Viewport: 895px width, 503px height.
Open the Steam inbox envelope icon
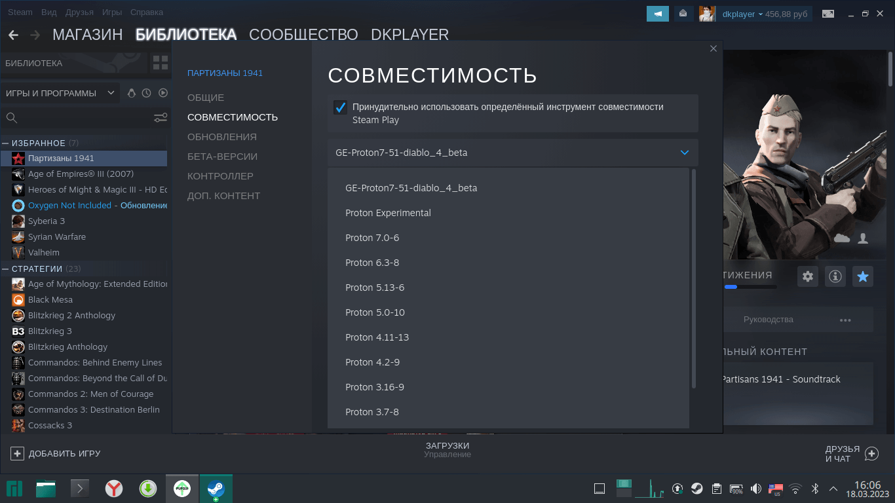click(x=683, y=14)
